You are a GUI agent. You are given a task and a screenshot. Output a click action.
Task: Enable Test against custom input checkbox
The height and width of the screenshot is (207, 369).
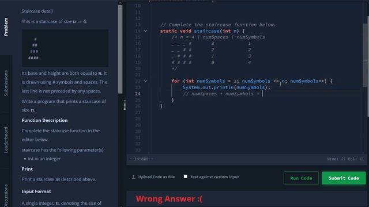(186, 177)
